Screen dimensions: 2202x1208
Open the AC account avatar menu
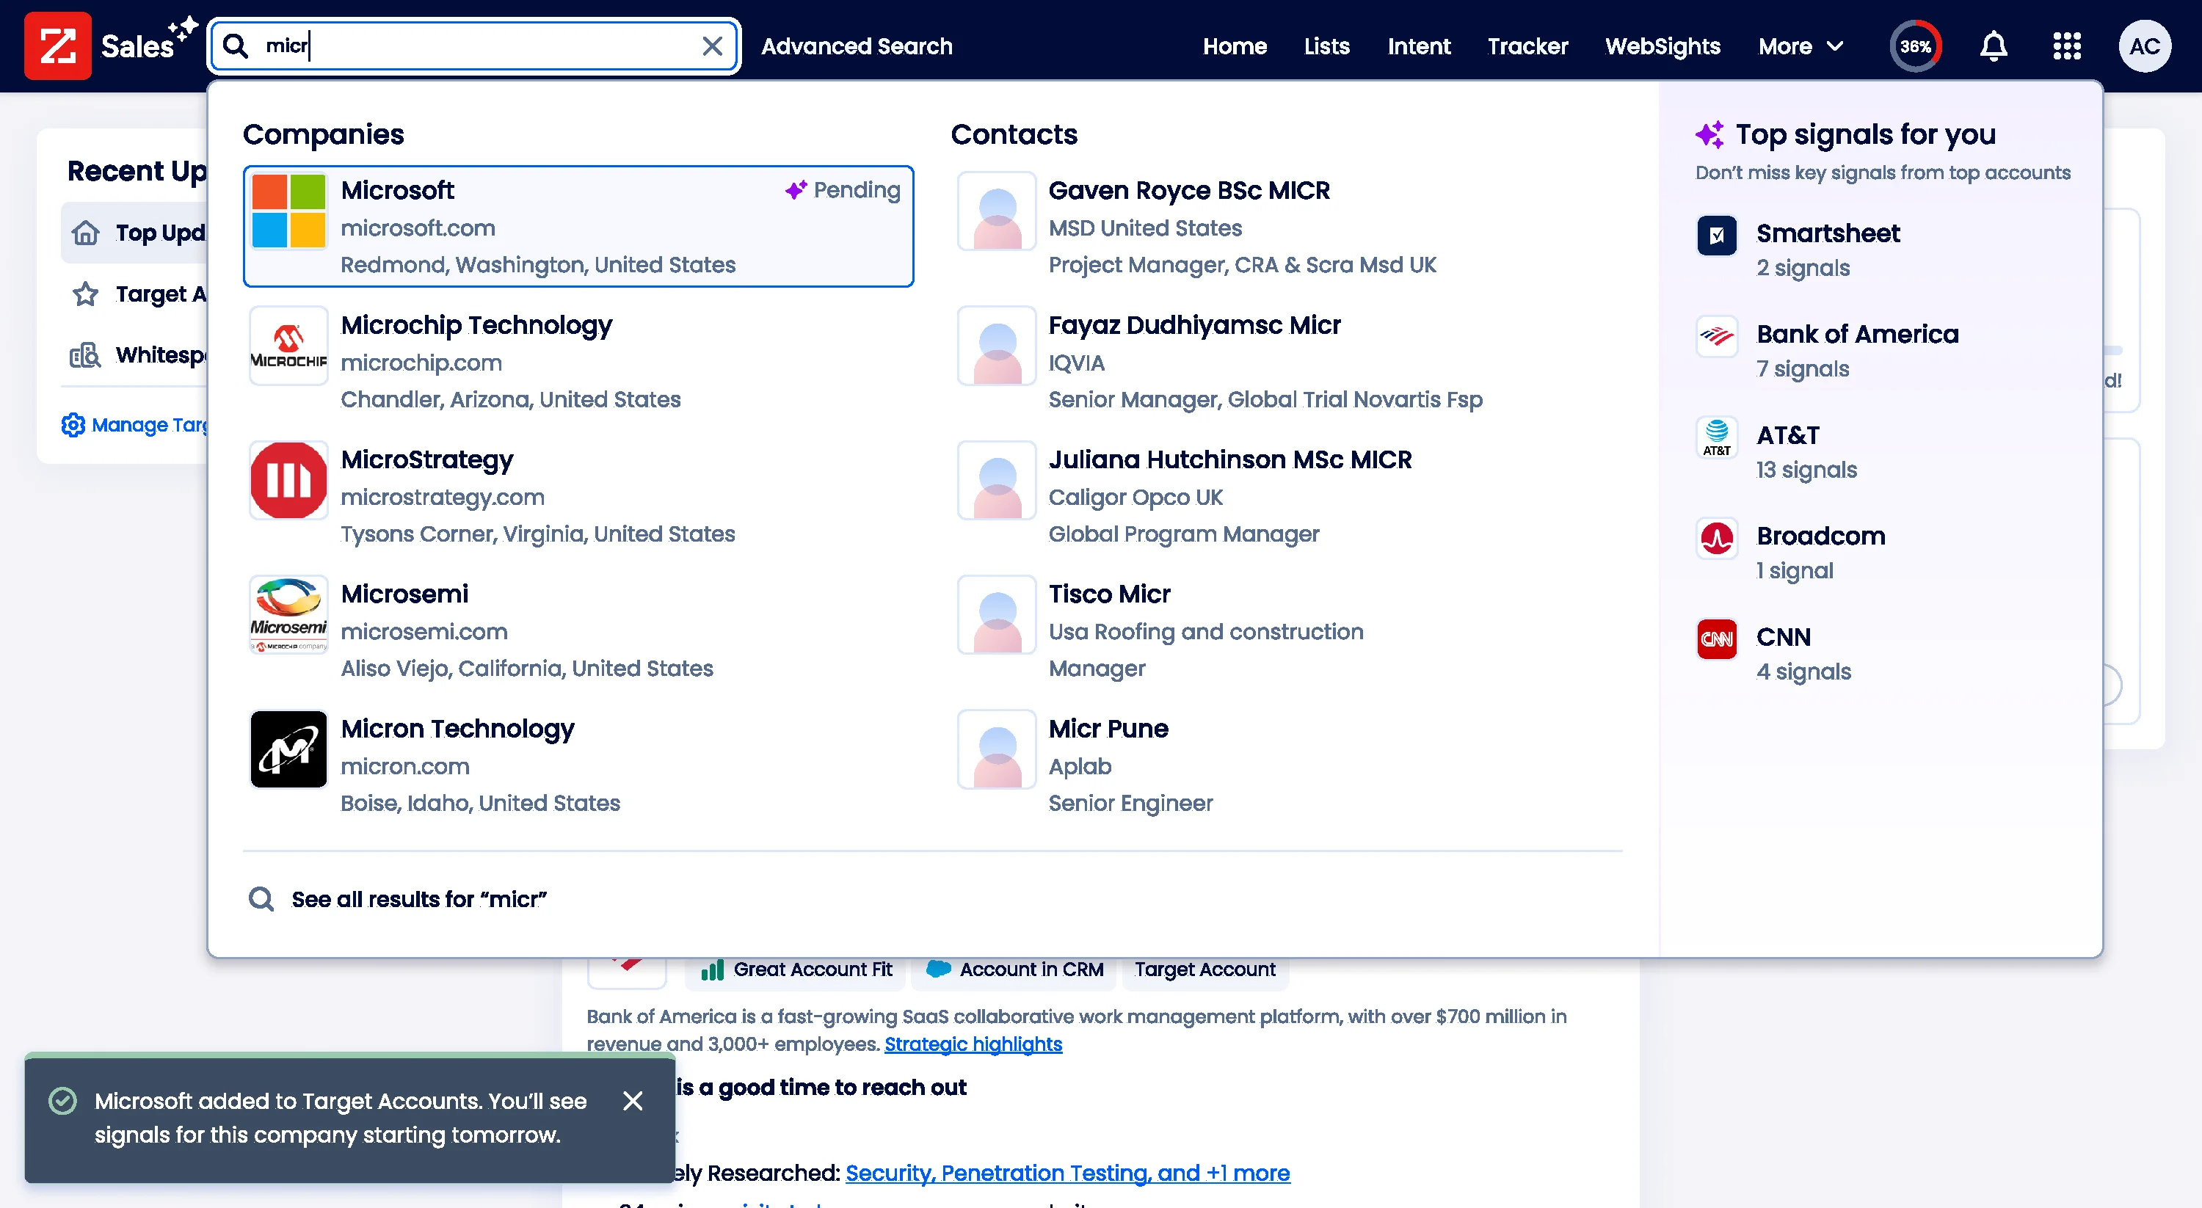pos(2145,46)
